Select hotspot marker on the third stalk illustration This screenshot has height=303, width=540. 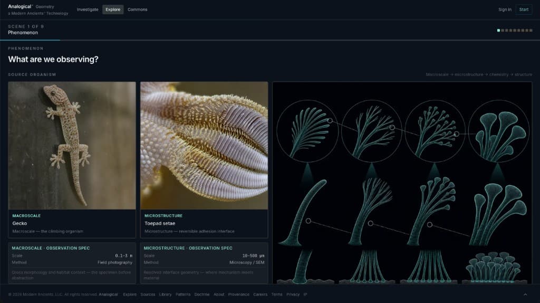(429, 225)
